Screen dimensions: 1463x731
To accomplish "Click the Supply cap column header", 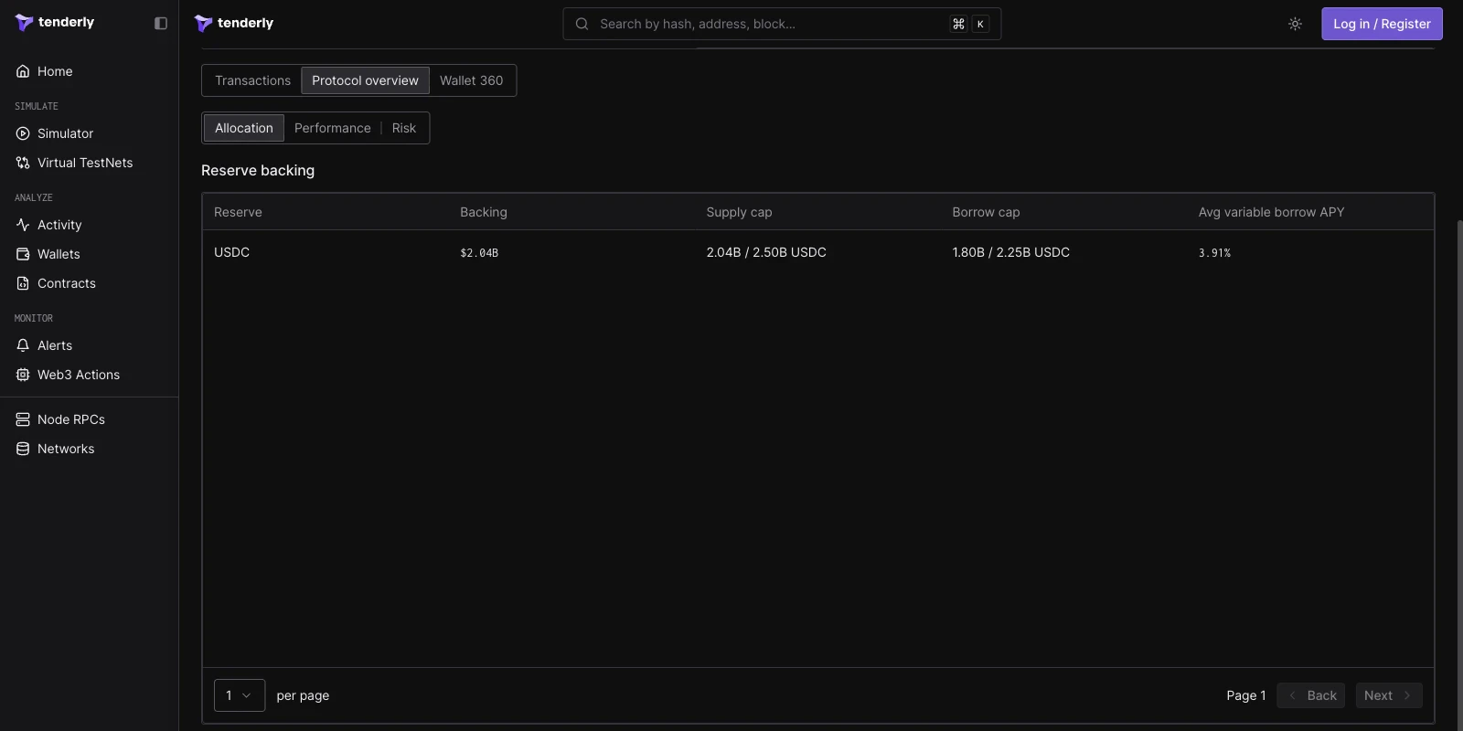I will click(x=739, y=212).
